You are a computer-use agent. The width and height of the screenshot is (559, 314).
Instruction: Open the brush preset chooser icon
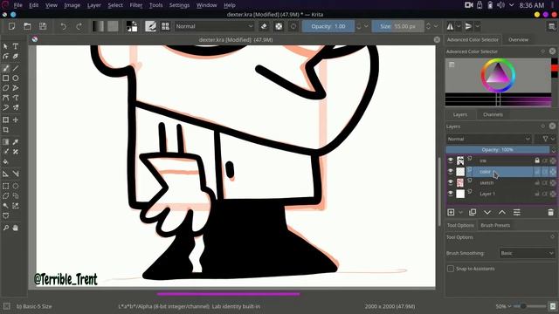(x=165, y=26)
